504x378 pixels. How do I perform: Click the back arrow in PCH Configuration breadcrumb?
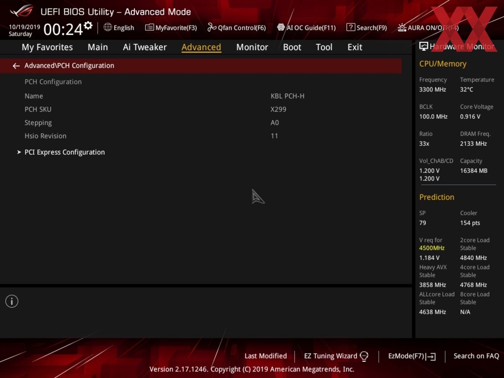[x=16, y=66]
